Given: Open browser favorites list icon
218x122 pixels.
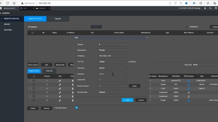Looking at the screenshot, I should pyautogui.click(x=208, y=3).
